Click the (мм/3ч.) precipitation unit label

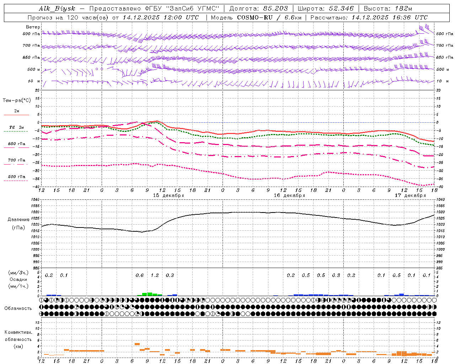[x=18, y=273]
